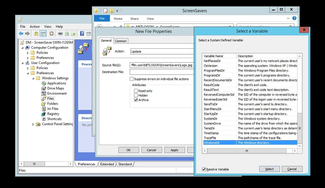
Task: Toggle the Resolve Variable checkbox
Action: (204, 169)
